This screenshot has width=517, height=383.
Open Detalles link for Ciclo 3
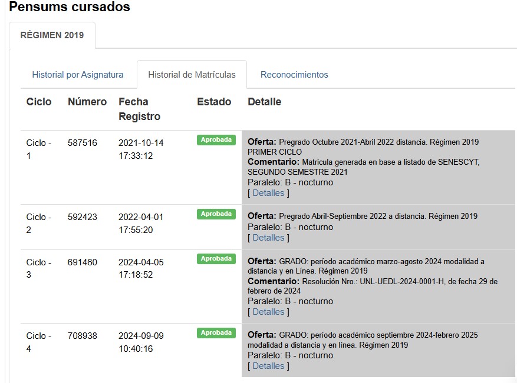(x=268, y=312)
